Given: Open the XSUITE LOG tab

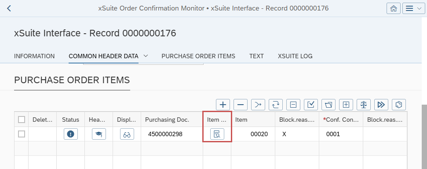Looking at the screenshot, I should pyautogui.click(x=295, y=56).
